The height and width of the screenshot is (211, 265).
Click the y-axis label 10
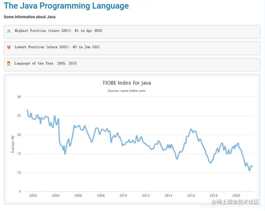click(19, 173)
